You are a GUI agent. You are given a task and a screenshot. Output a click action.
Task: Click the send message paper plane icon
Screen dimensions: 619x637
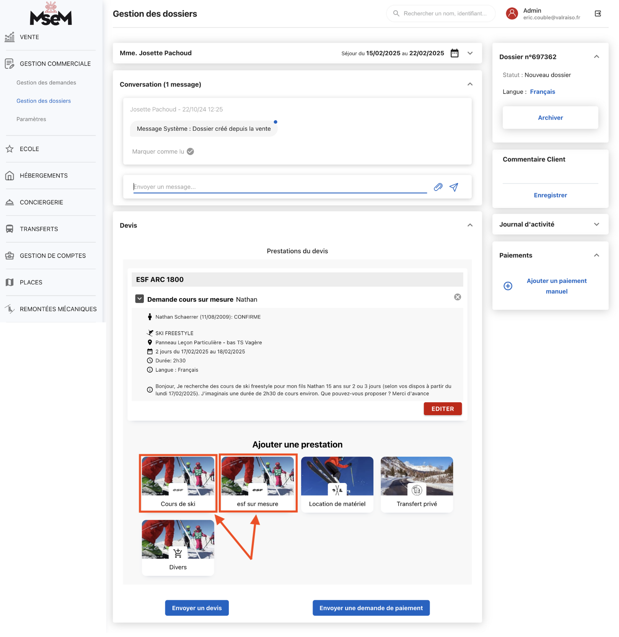pyautogui.click(x=454, y=187)
